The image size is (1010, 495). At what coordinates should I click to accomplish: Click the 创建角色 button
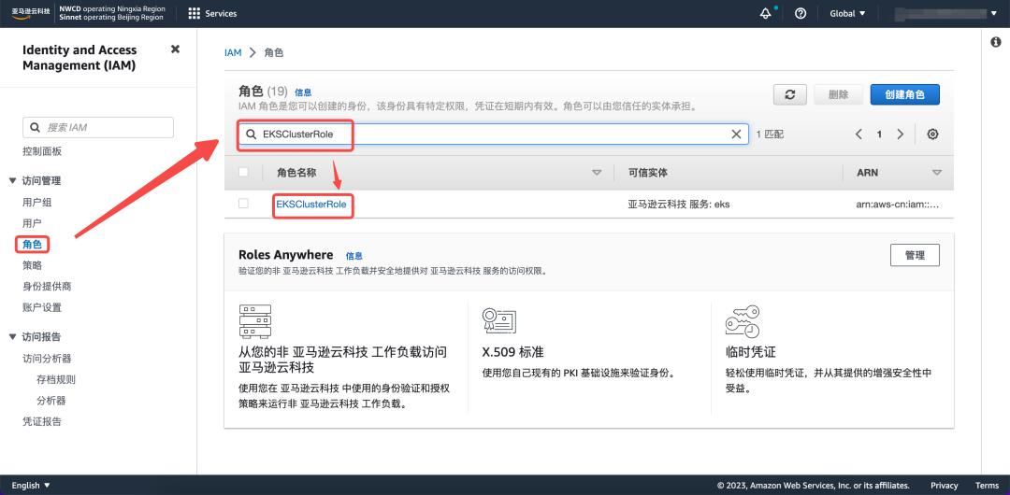pos(904,94)
